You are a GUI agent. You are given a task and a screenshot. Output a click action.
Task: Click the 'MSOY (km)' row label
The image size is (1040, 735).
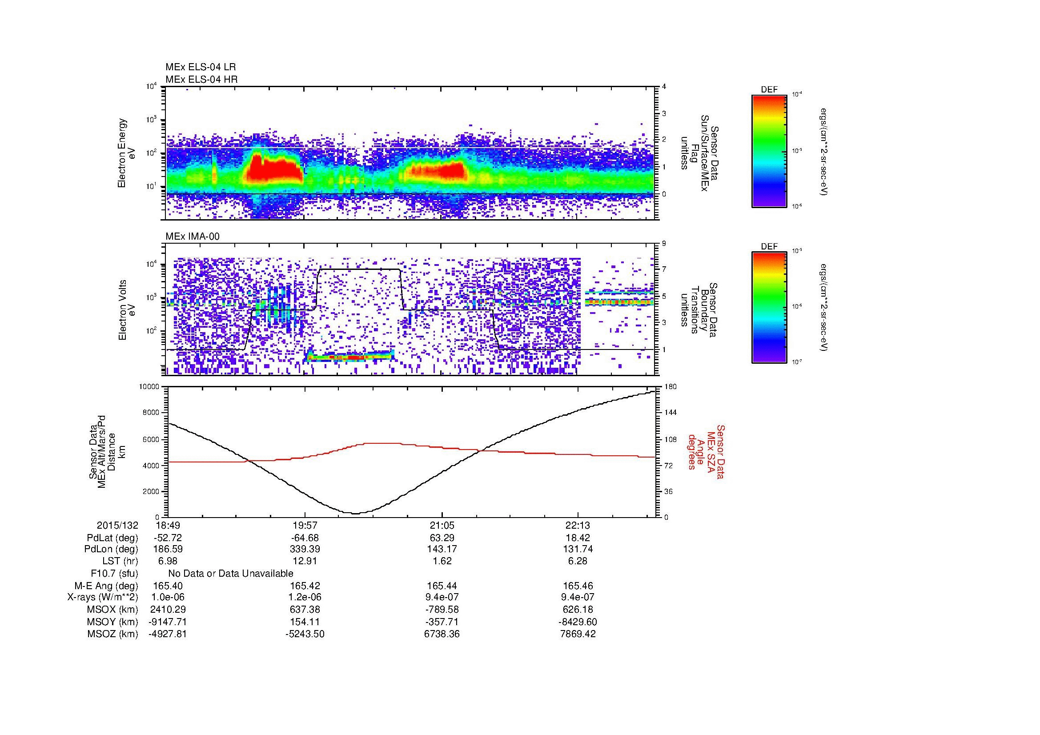click(x=112, y=622)
